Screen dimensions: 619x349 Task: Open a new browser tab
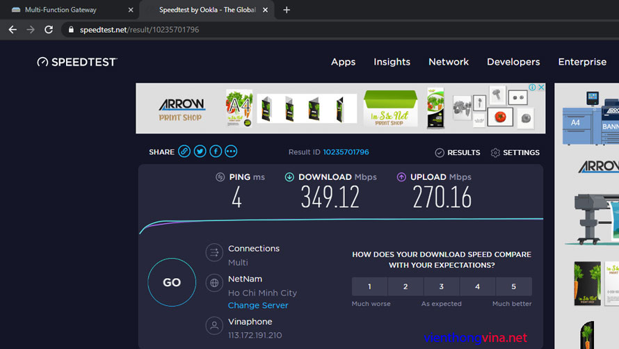(287, 10)
